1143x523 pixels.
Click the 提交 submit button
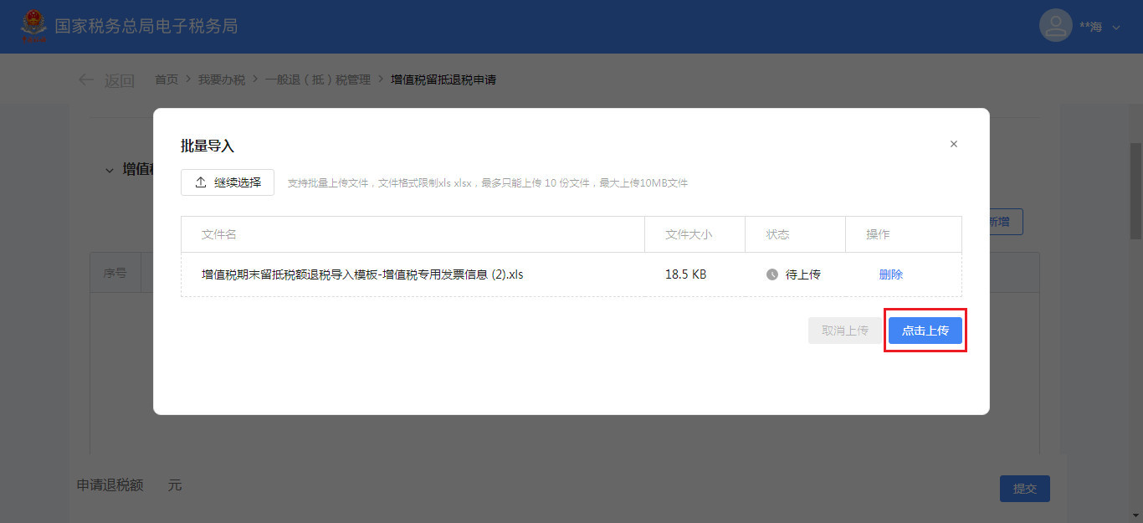1024,489
